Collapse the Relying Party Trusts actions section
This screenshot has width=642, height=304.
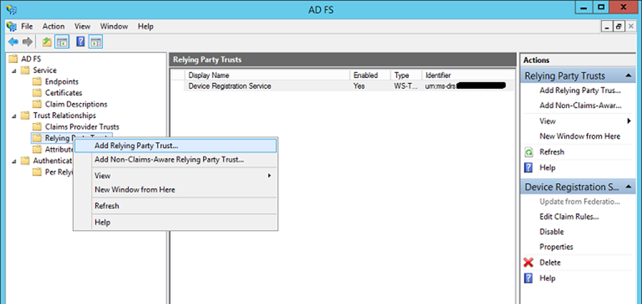tap(628, 76)
